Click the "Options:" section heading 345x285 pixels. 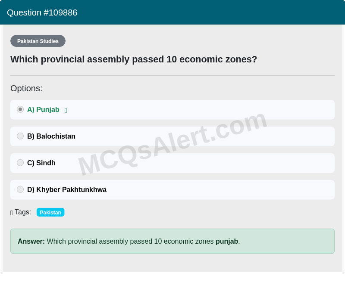pyautogui.click(x=26, y=88)
